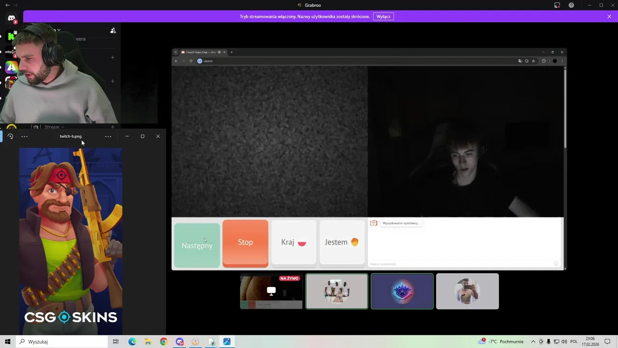
Task: Open File Explorer from taskbar
Action: pos(148,342)
